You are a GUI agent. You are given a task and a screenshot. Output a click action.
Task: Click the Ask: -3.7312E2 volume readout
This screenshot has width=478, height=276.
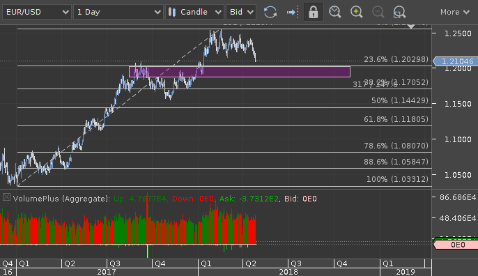pyautogui.click(x=249, y=199)
